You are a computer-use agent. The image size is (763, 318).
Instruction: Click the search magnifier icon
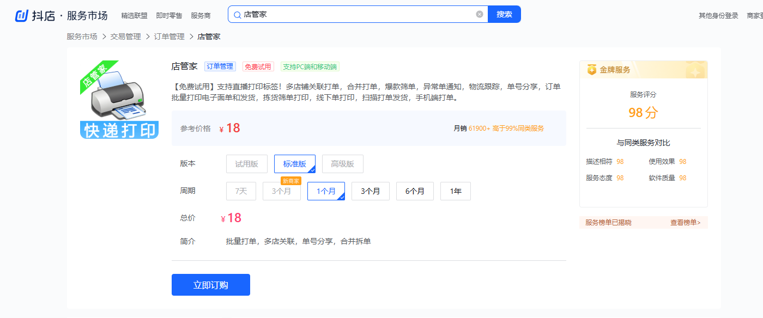[237, 15]
